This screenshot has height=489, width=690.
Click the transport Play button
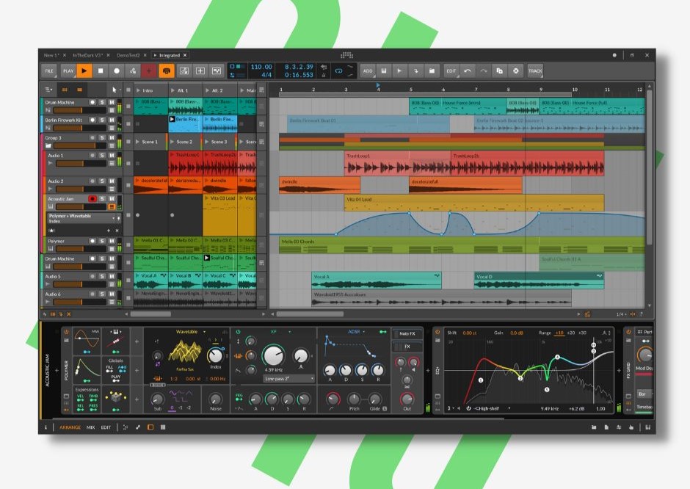(x=84, y=71)
